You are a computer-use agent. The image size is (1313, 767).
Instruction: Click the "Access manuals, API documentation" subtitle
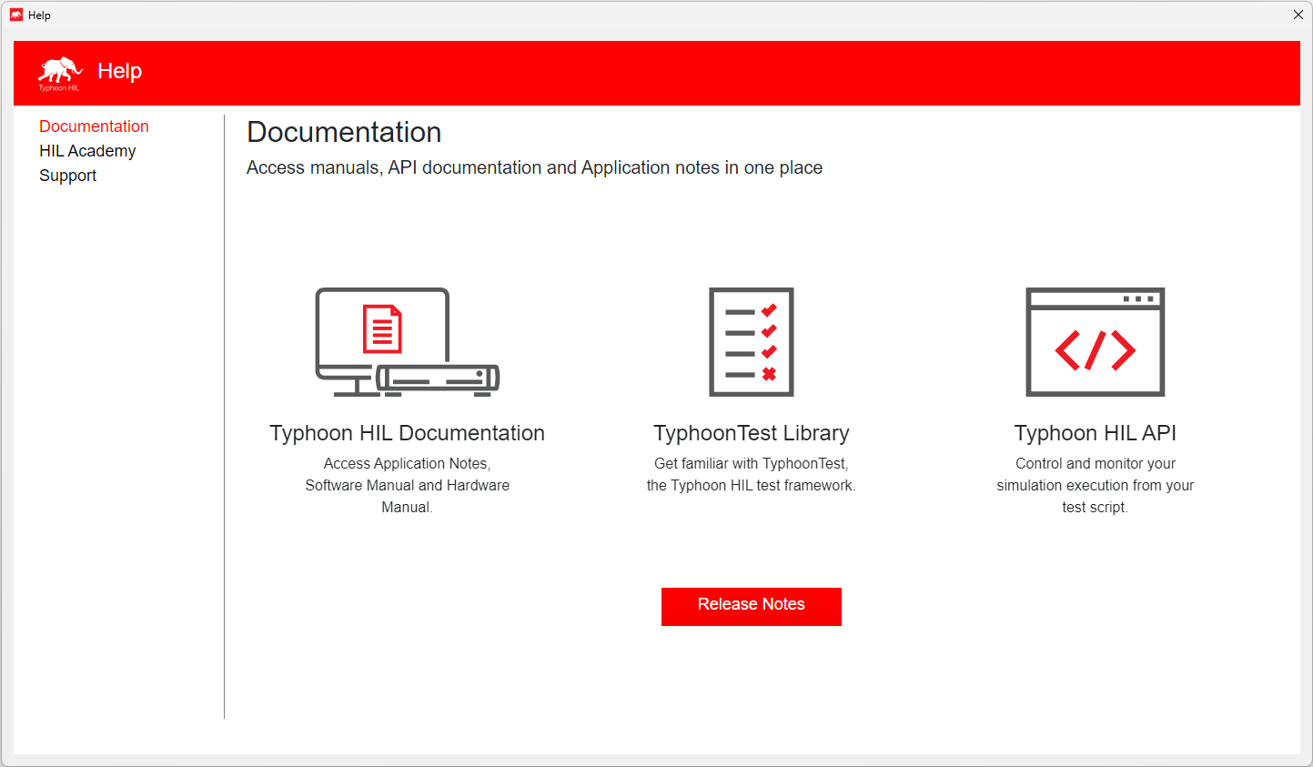[534, 167]
